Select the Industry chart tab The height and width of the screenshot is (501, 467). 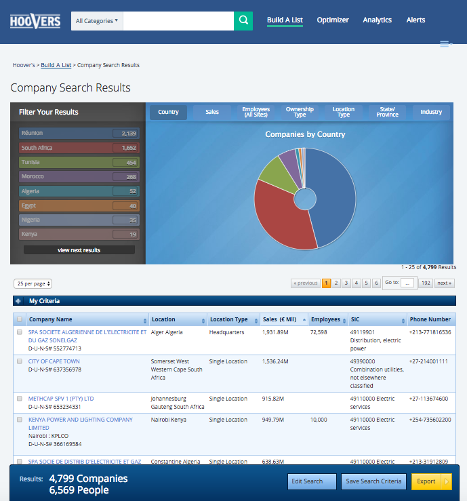point(431,112)
